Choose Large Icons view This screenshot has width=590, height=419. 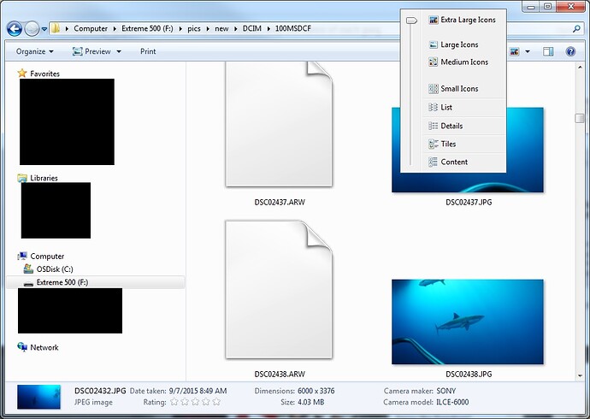tap(454, 44)
